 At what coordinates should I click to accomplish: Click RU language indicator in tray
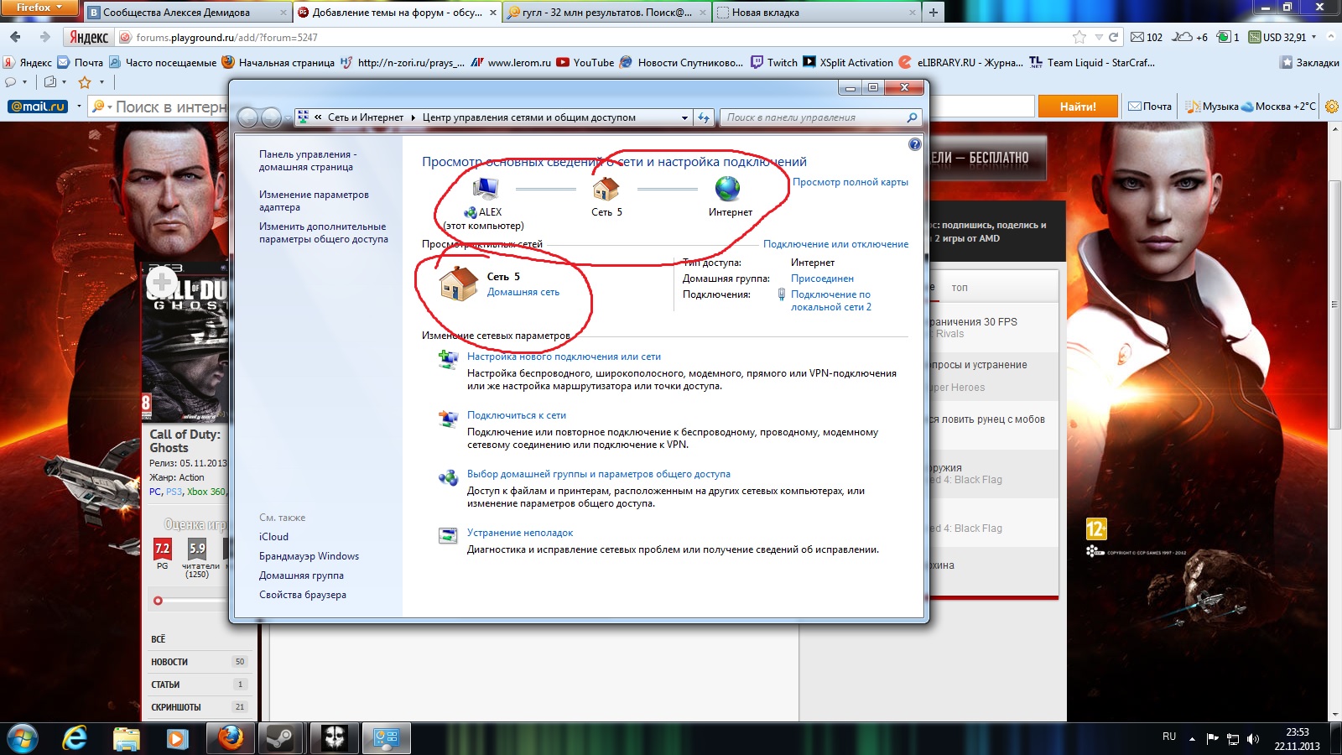[x=1169, y=737]
